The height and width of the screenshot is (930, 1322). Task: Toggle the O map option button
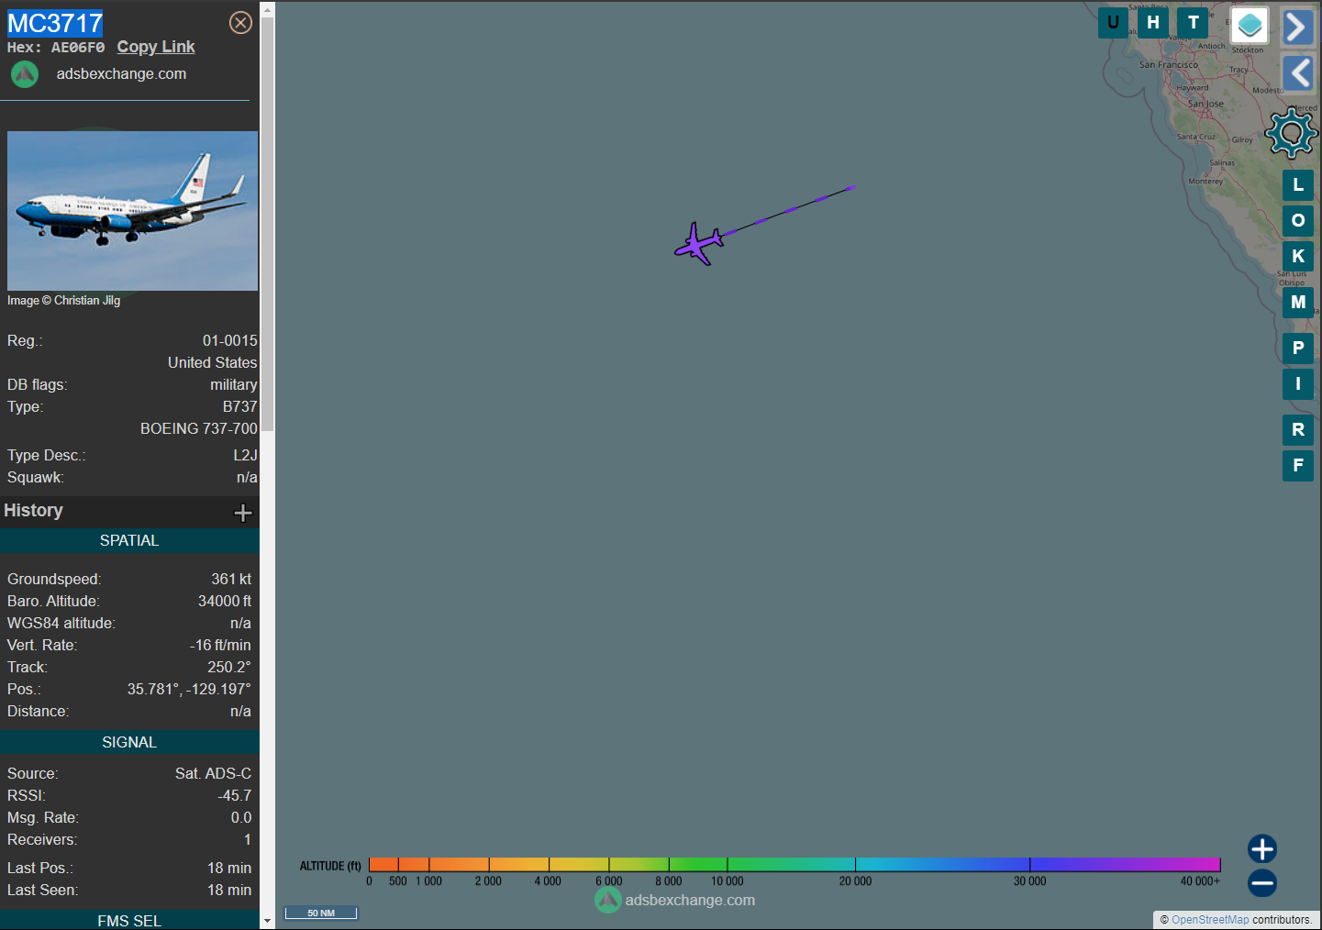click(x=1298, y=221)
